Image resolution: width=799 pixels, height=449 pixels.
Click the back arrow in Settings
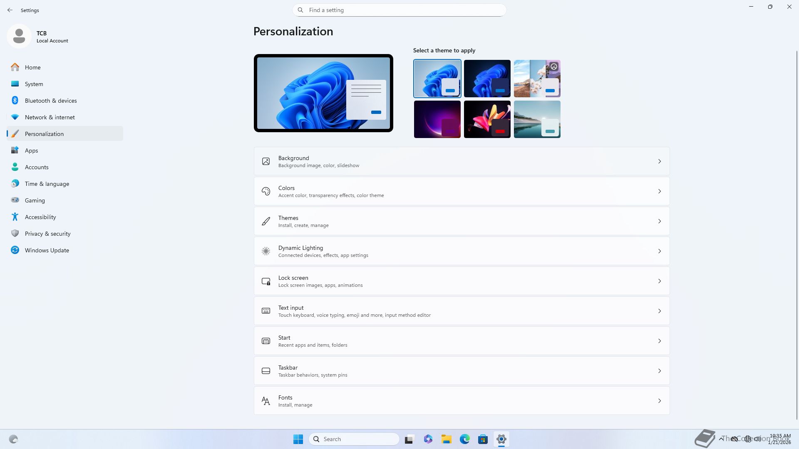click(x=10, y=10)
